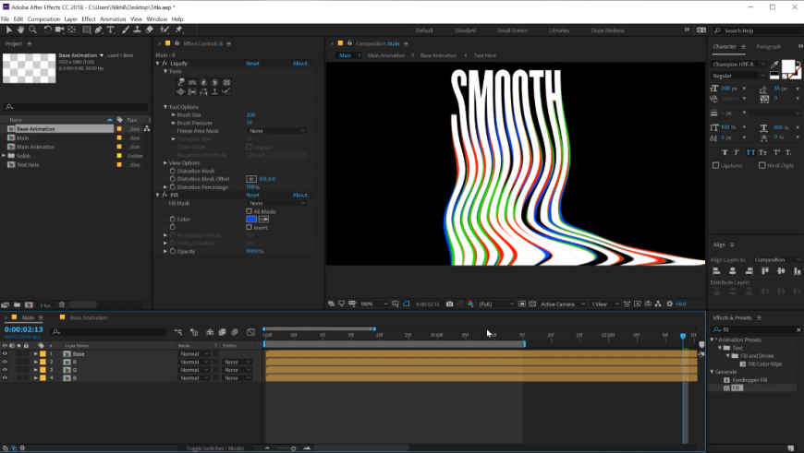Open the Active Camera view dropdown
804x453 pixels.
tap(562, 304)
